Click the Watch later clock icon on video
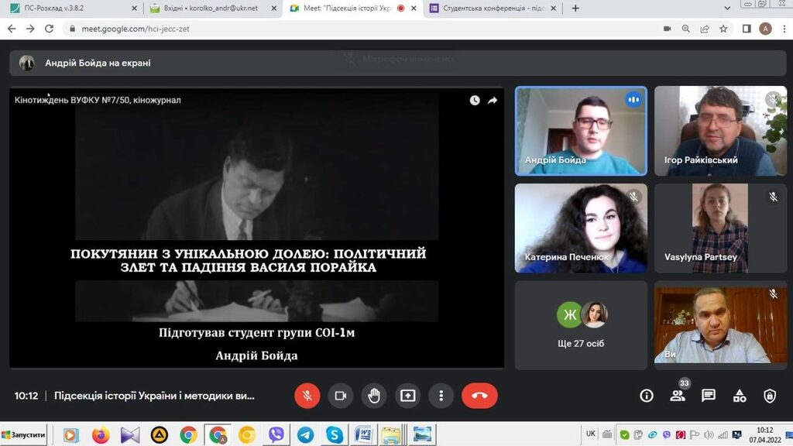793x446 pixels. point(474,100)
